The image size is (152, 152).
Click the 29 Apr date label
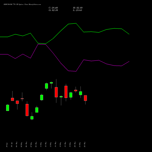point(7,145)
